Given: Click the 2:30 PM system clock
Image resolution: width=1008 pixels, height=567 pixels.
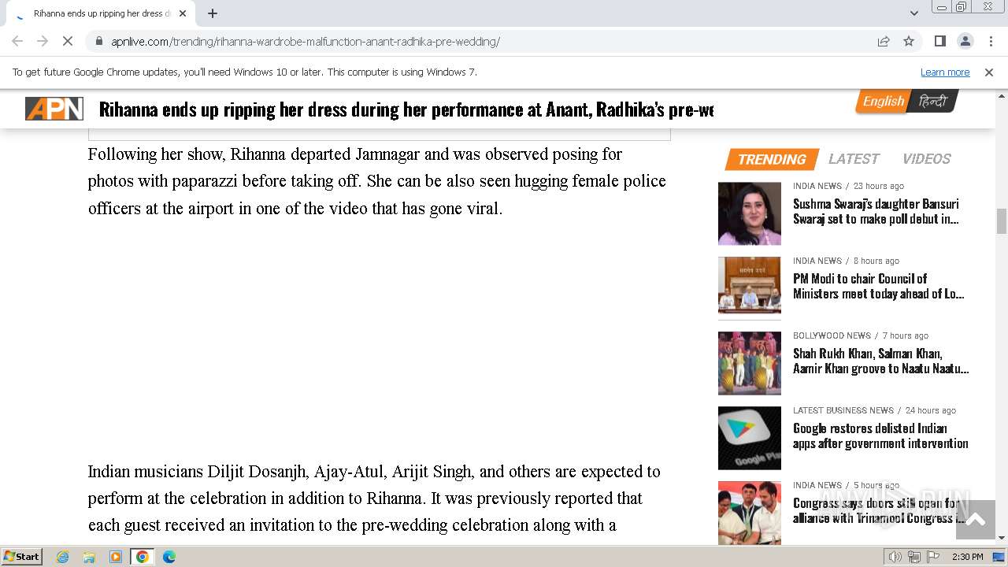Looking at the screenshot, I should click(x=967, y=557).
